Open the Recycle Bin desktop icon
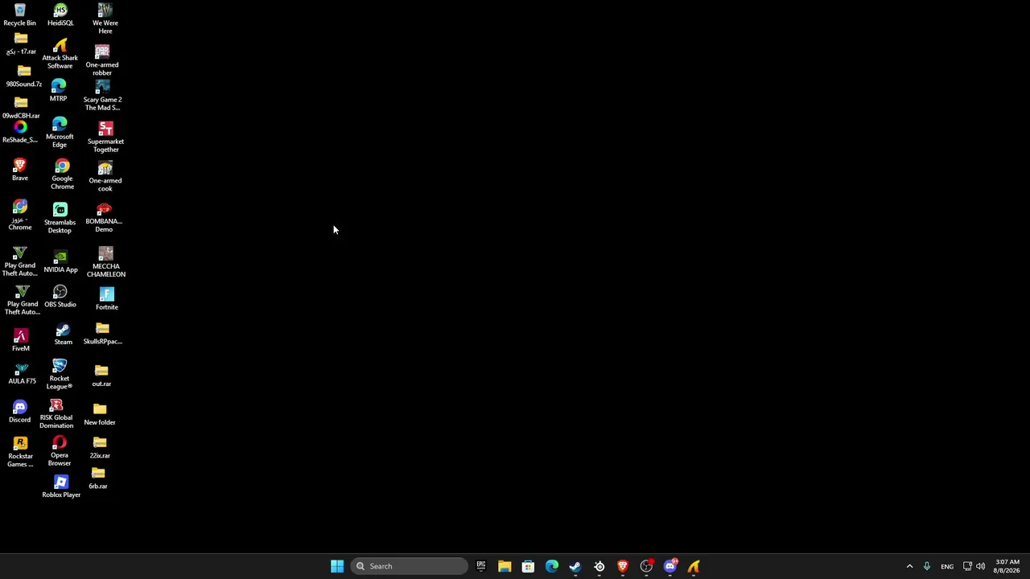 (x=19, y=14)
